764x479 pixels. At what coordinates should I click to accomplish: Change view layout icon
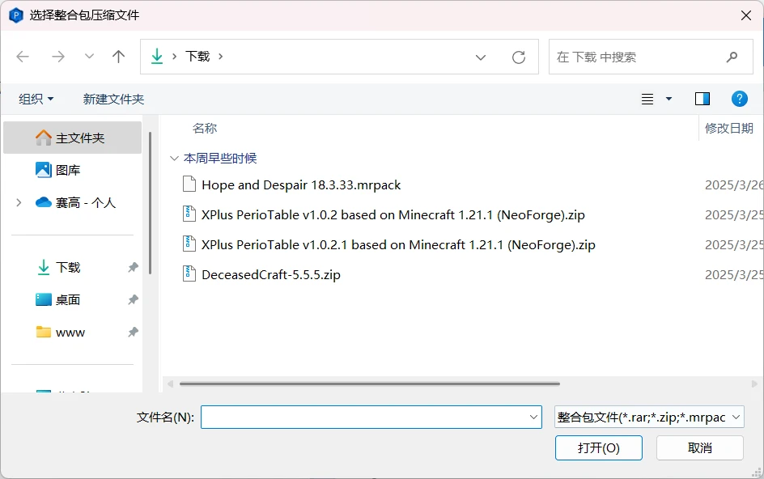click(x=647, y=99)
